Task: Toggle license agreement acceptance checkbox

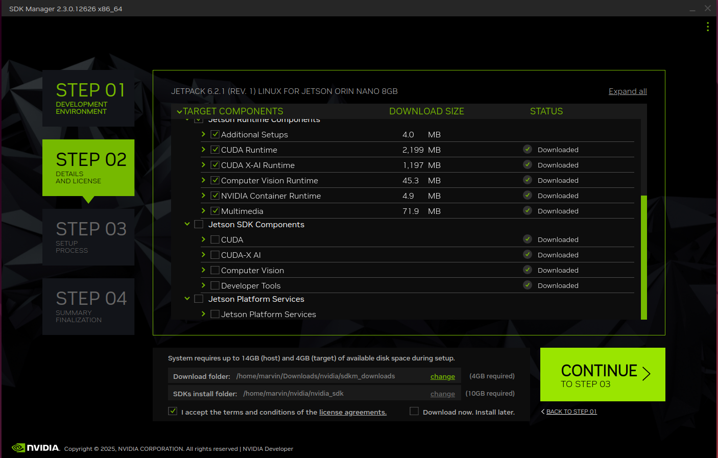Action: coord(173,411)
